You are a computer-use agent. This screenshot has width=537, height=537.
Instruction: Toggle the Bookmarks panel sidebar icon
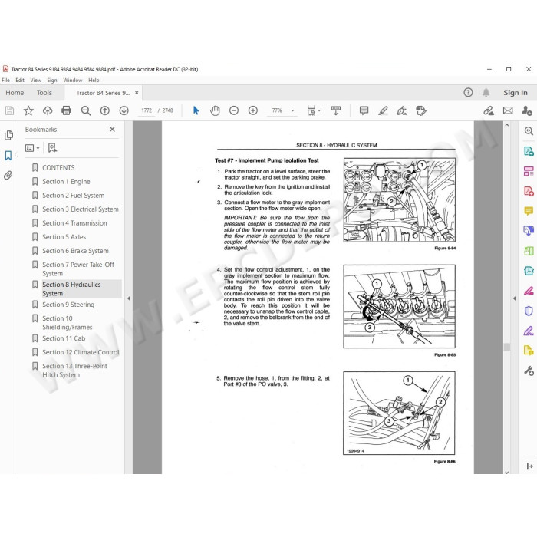[8, 156]
